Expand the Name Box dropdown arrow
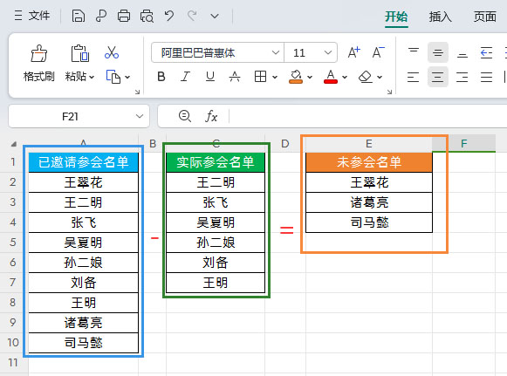The height and width of the screenshot is (376, 507). tap(140, 116)
